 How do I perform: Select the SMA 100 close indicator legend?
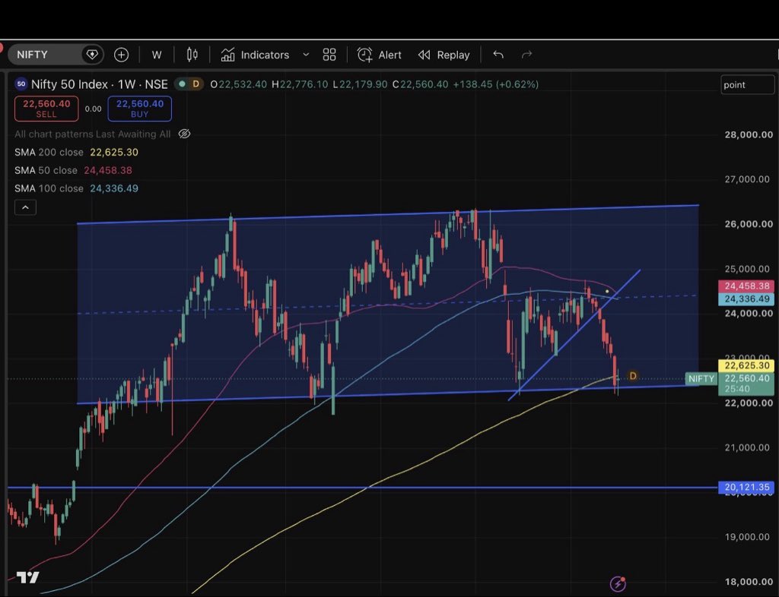click(x=77, y=188)
